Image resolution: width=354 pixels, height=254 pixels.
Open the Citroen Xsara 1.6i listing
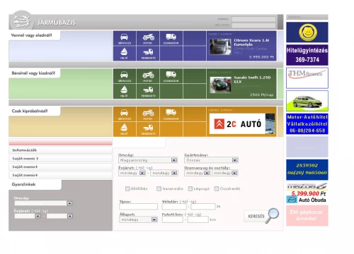point(251,42)
